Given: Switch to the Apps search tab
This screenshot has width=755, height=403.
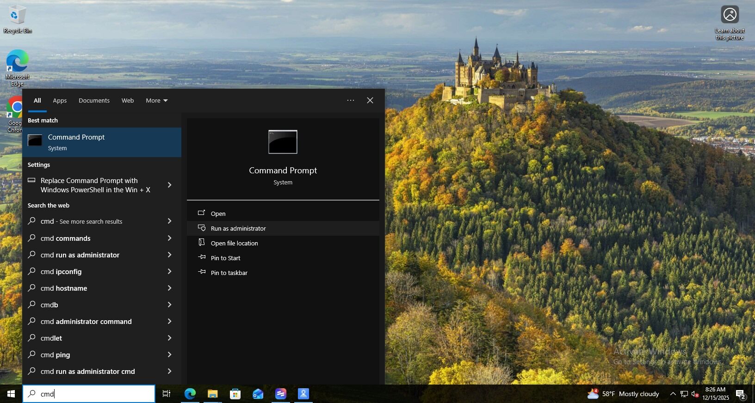Looking at the screenshot, I should tap(60, 100).
